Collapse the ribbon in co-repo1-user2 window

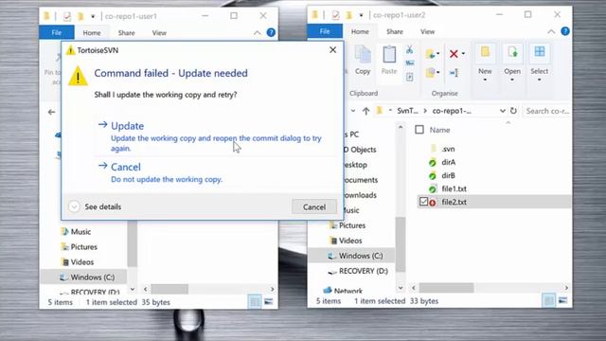551,31
